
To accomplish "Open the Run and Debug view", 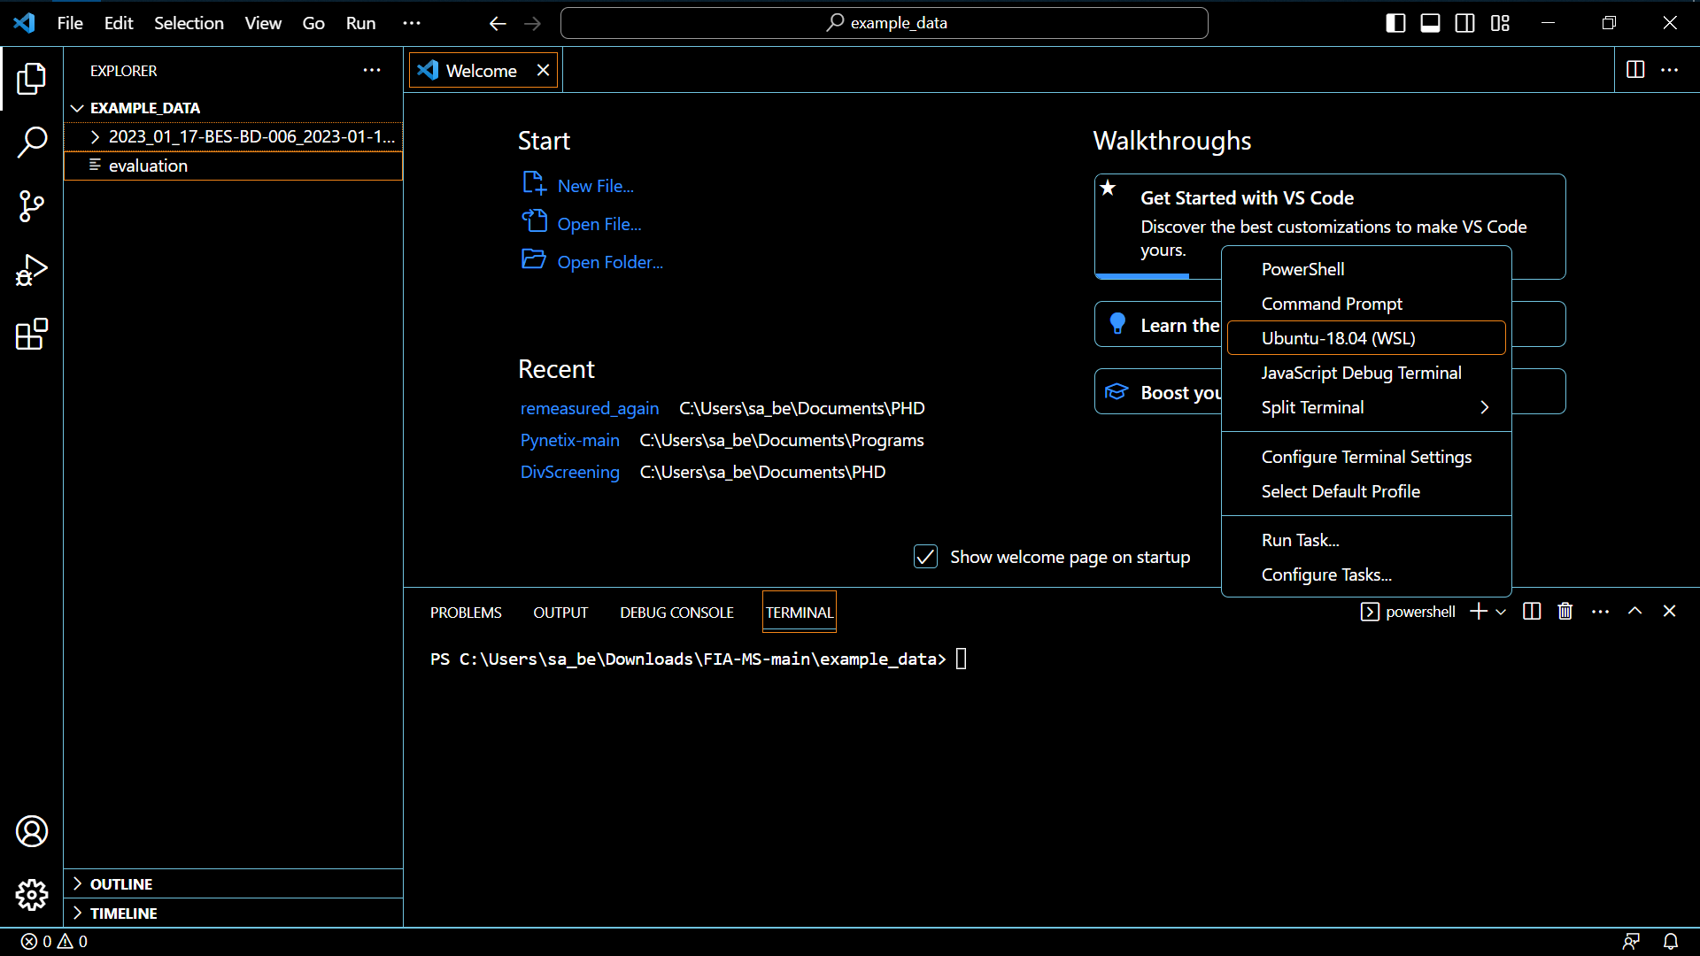I will pyautogui.click(x=32, y=270).
